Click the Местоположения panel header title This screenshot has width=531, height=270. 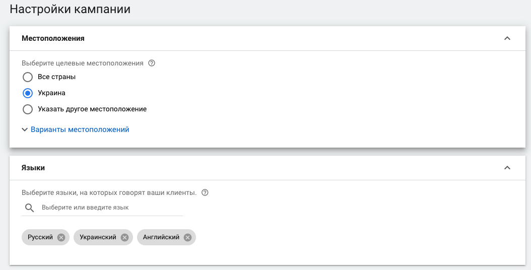pos(53,38)
